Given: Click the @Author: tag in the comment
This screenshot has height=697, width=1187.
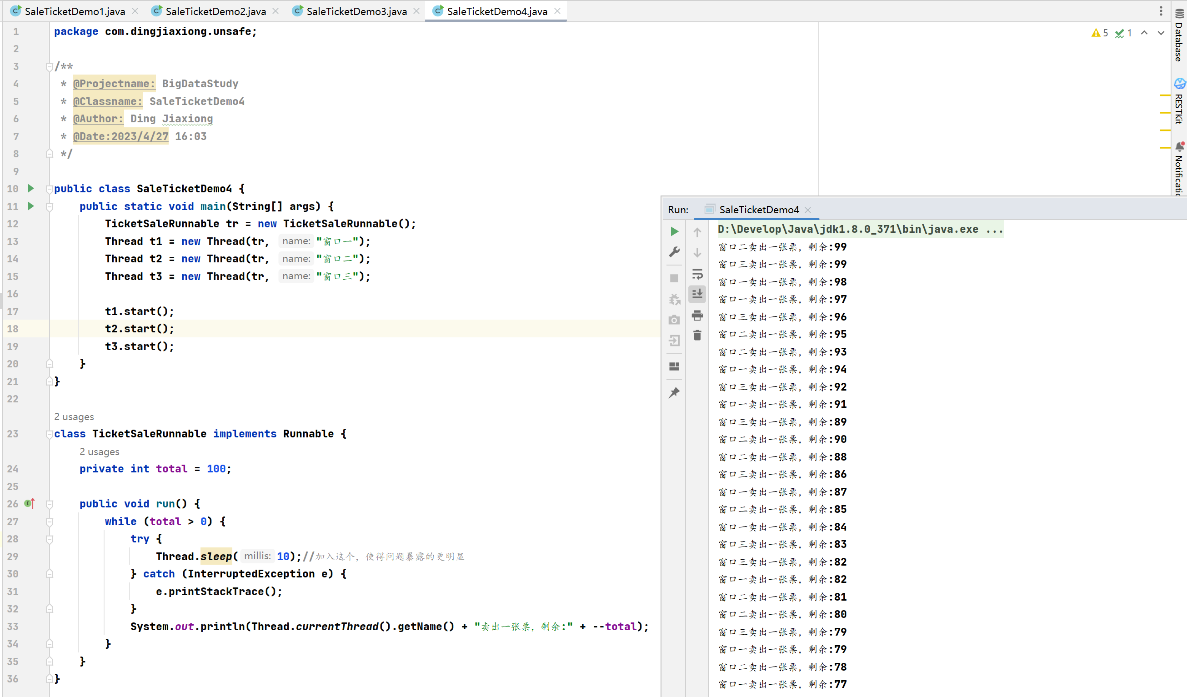Looking at the screenshot, I should 98,119.
